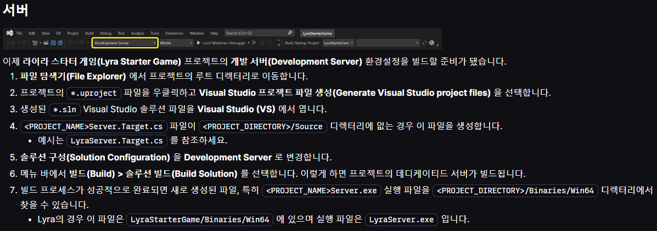Open the Analyze menu
Image resolution: width=657 pixels, height=231 pixels.
point(137,33)
